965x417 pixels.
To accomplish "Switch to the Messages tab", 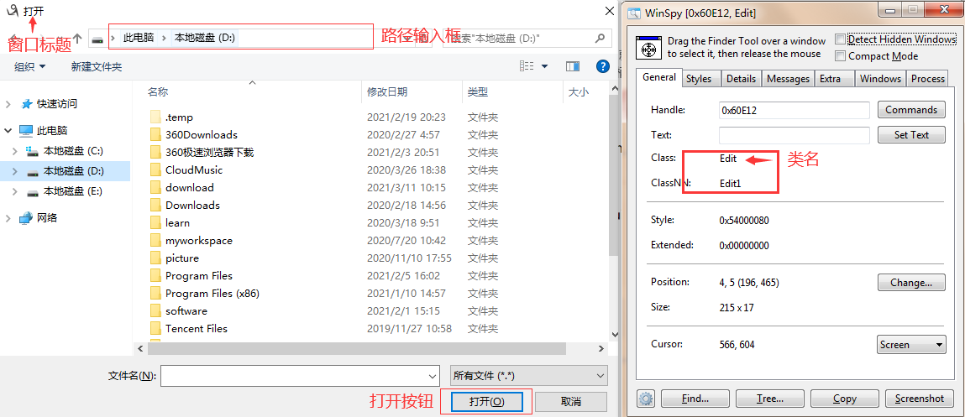I will tap(789, 79).
